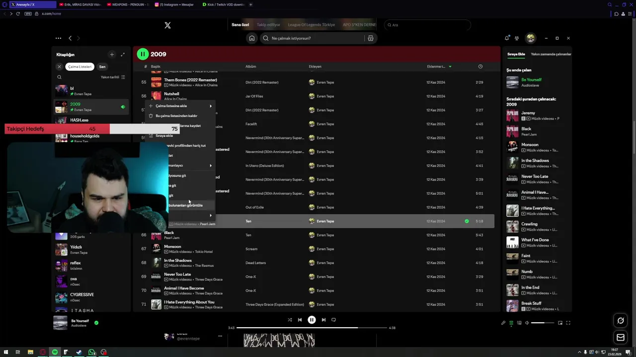Switch to Sıraya Ekle tab
The width and height of the screenshot is (636, 357).
pos(516,54)
